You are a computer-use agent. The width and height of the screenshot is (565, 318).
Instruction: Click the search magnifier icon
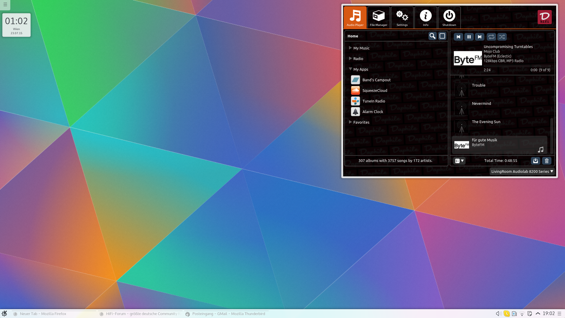[432, 36]
